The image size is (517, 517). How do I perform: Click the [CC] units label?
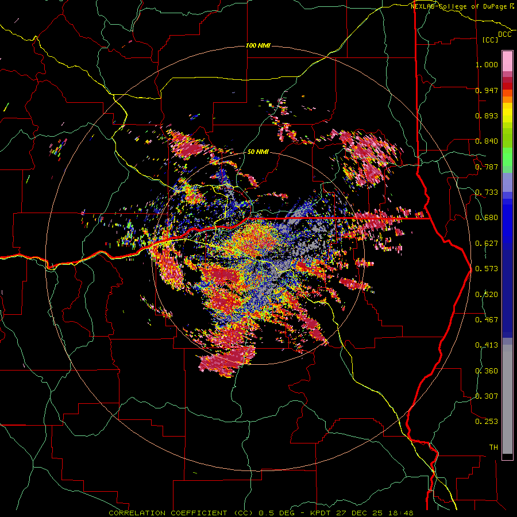(x=490, y=40)
